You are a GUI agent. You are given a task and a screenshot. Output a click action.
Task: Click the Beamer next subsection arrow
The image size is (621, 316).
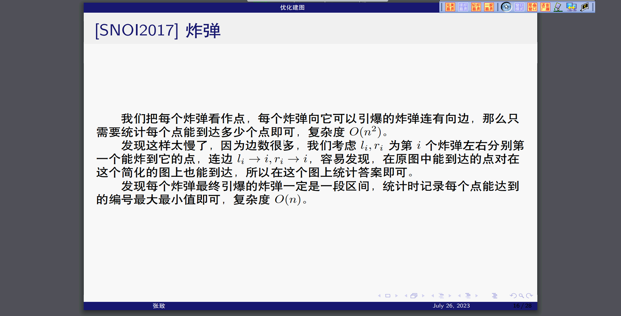[x=450, y=296]
